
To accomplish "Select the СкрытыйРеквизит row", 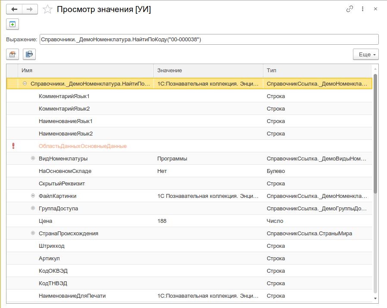I will [x=189, y=184].
